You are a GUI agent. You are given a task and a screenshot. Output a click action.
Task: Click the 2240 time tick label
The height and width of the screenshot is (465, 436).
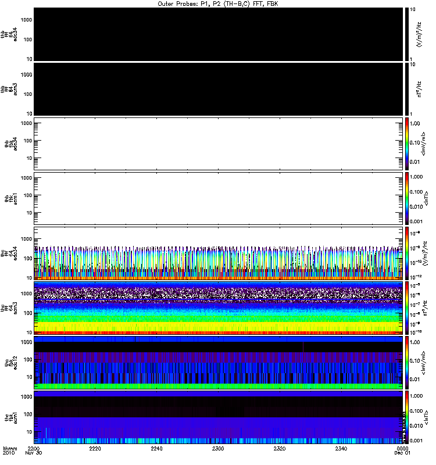coord(156,448)
